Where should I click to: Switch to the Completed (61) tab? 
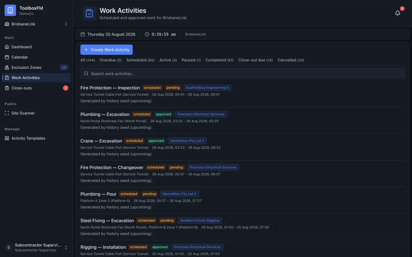click(x=220, y=60)
